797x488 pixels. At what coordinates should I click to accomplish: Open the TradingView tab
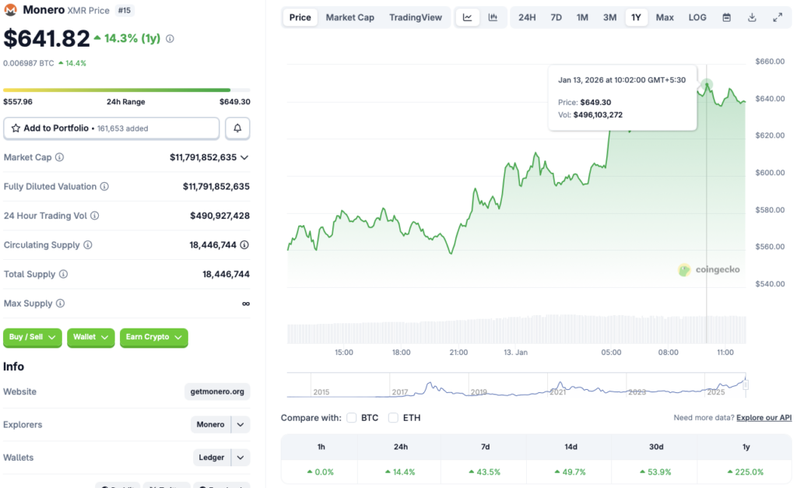click(416, 16)
